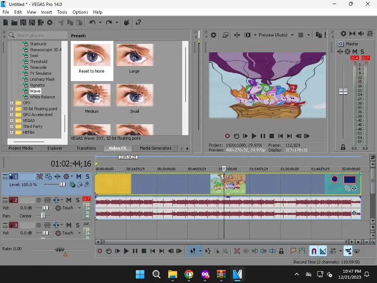
Task: Switch to the Media Generators tab
Action: [156, 148]
